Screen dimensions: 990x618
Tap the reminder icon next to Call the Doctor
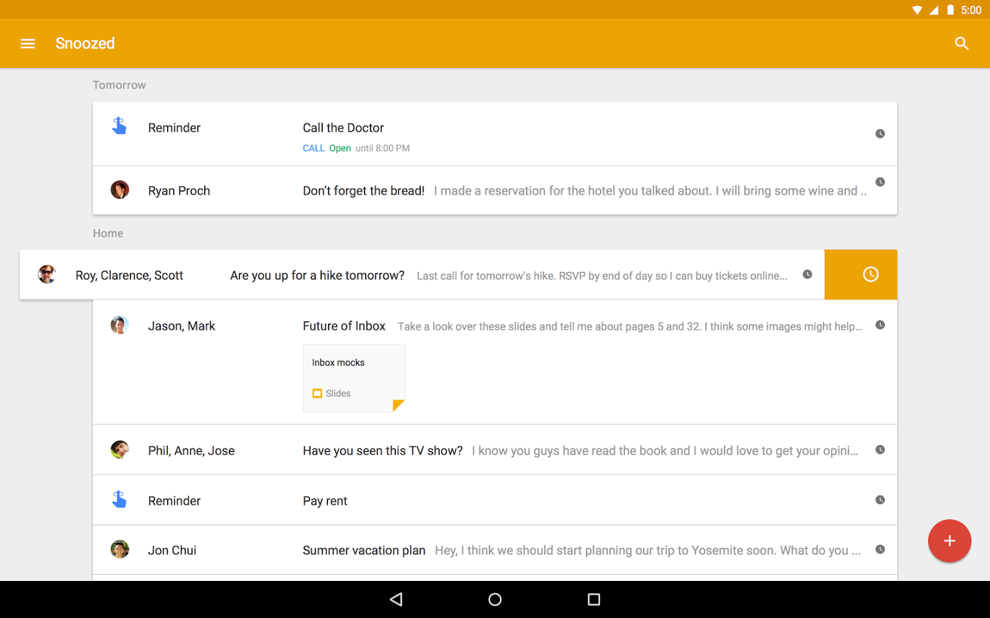tap(120, 125)
